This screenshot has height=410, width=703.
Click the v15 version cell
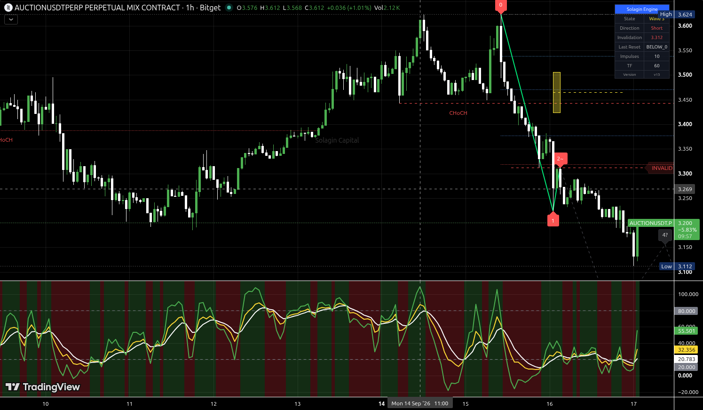656,74
